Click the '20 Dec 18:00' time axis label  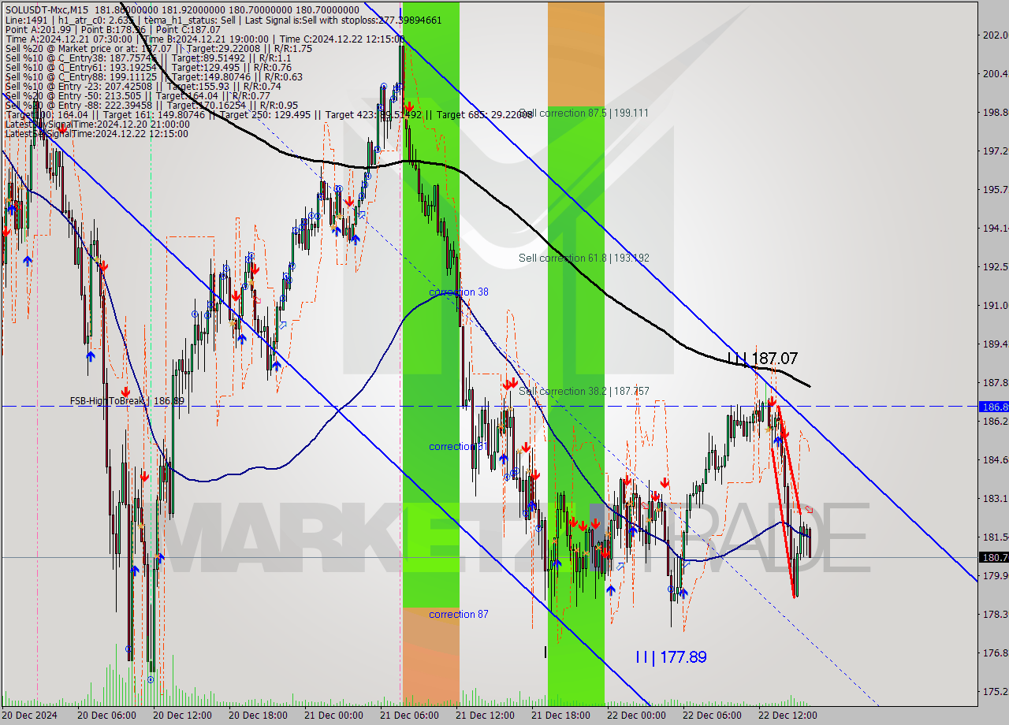(258, 715)
